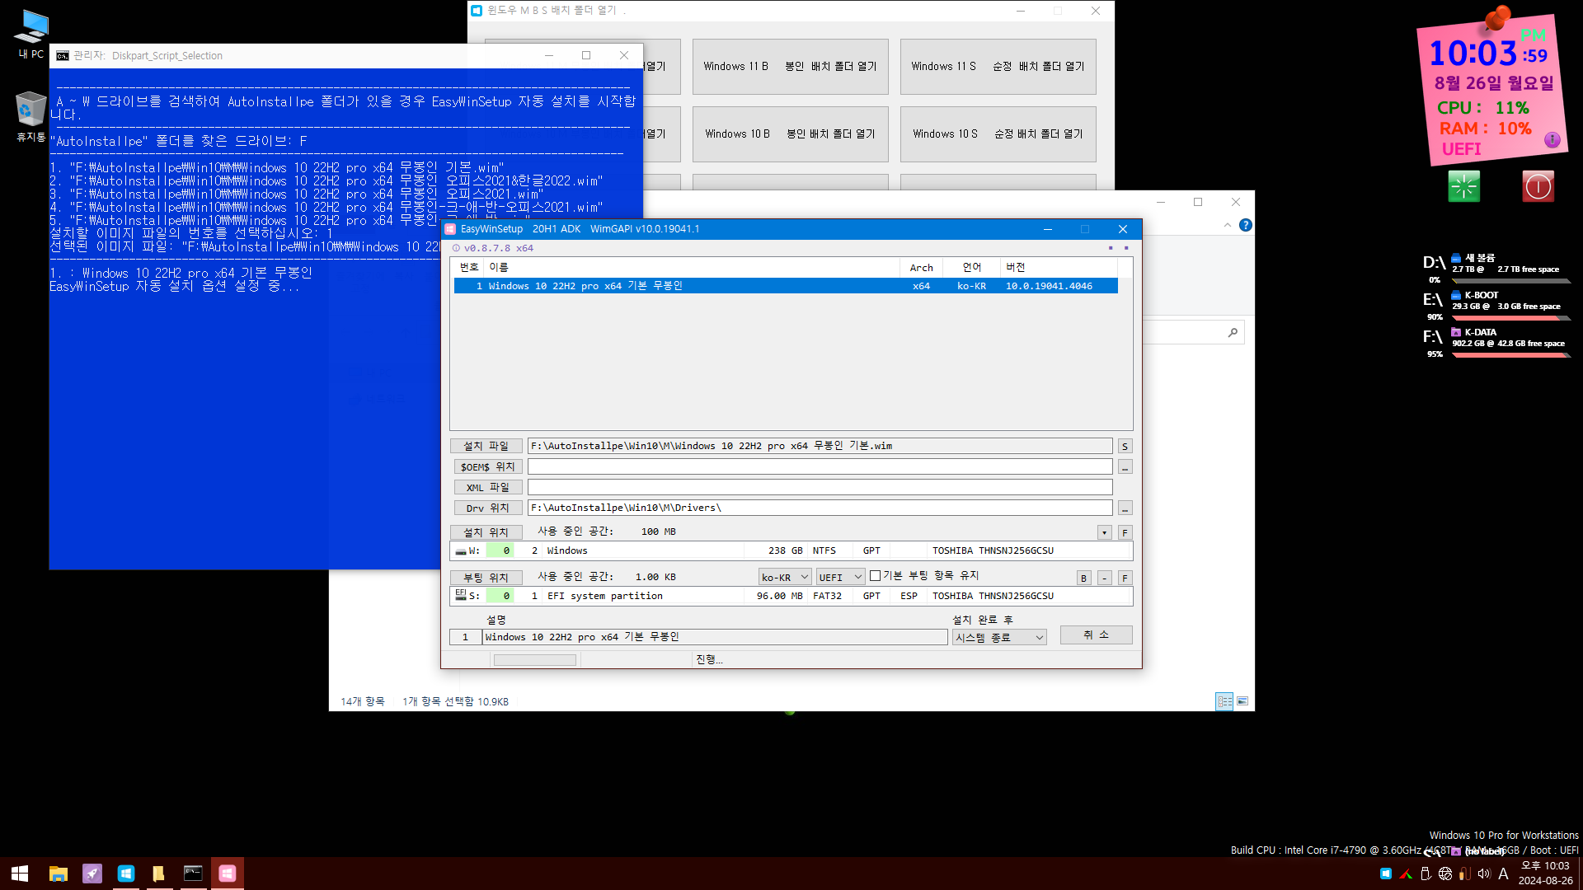Open Windows 10 S 순정 배치 폴더 열기
The image size is (1583, 890).
[998, 134]
